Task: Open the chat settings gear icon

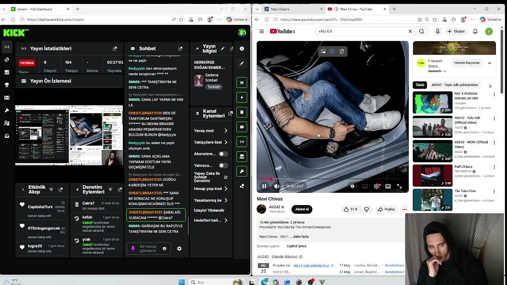Action: [179, 249]
